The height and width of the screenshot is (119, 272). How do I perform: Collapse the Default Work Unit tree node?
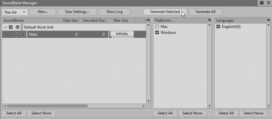[x=6, y=27]
